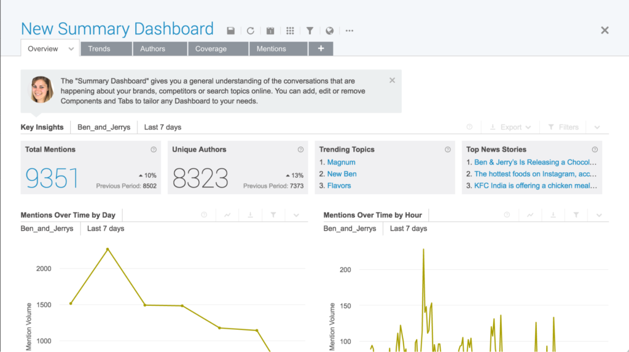Refresh the dashboard using the circular arrow icon
Image resolution: width=629 pixels, height=352 pixels.
[251, 31]
